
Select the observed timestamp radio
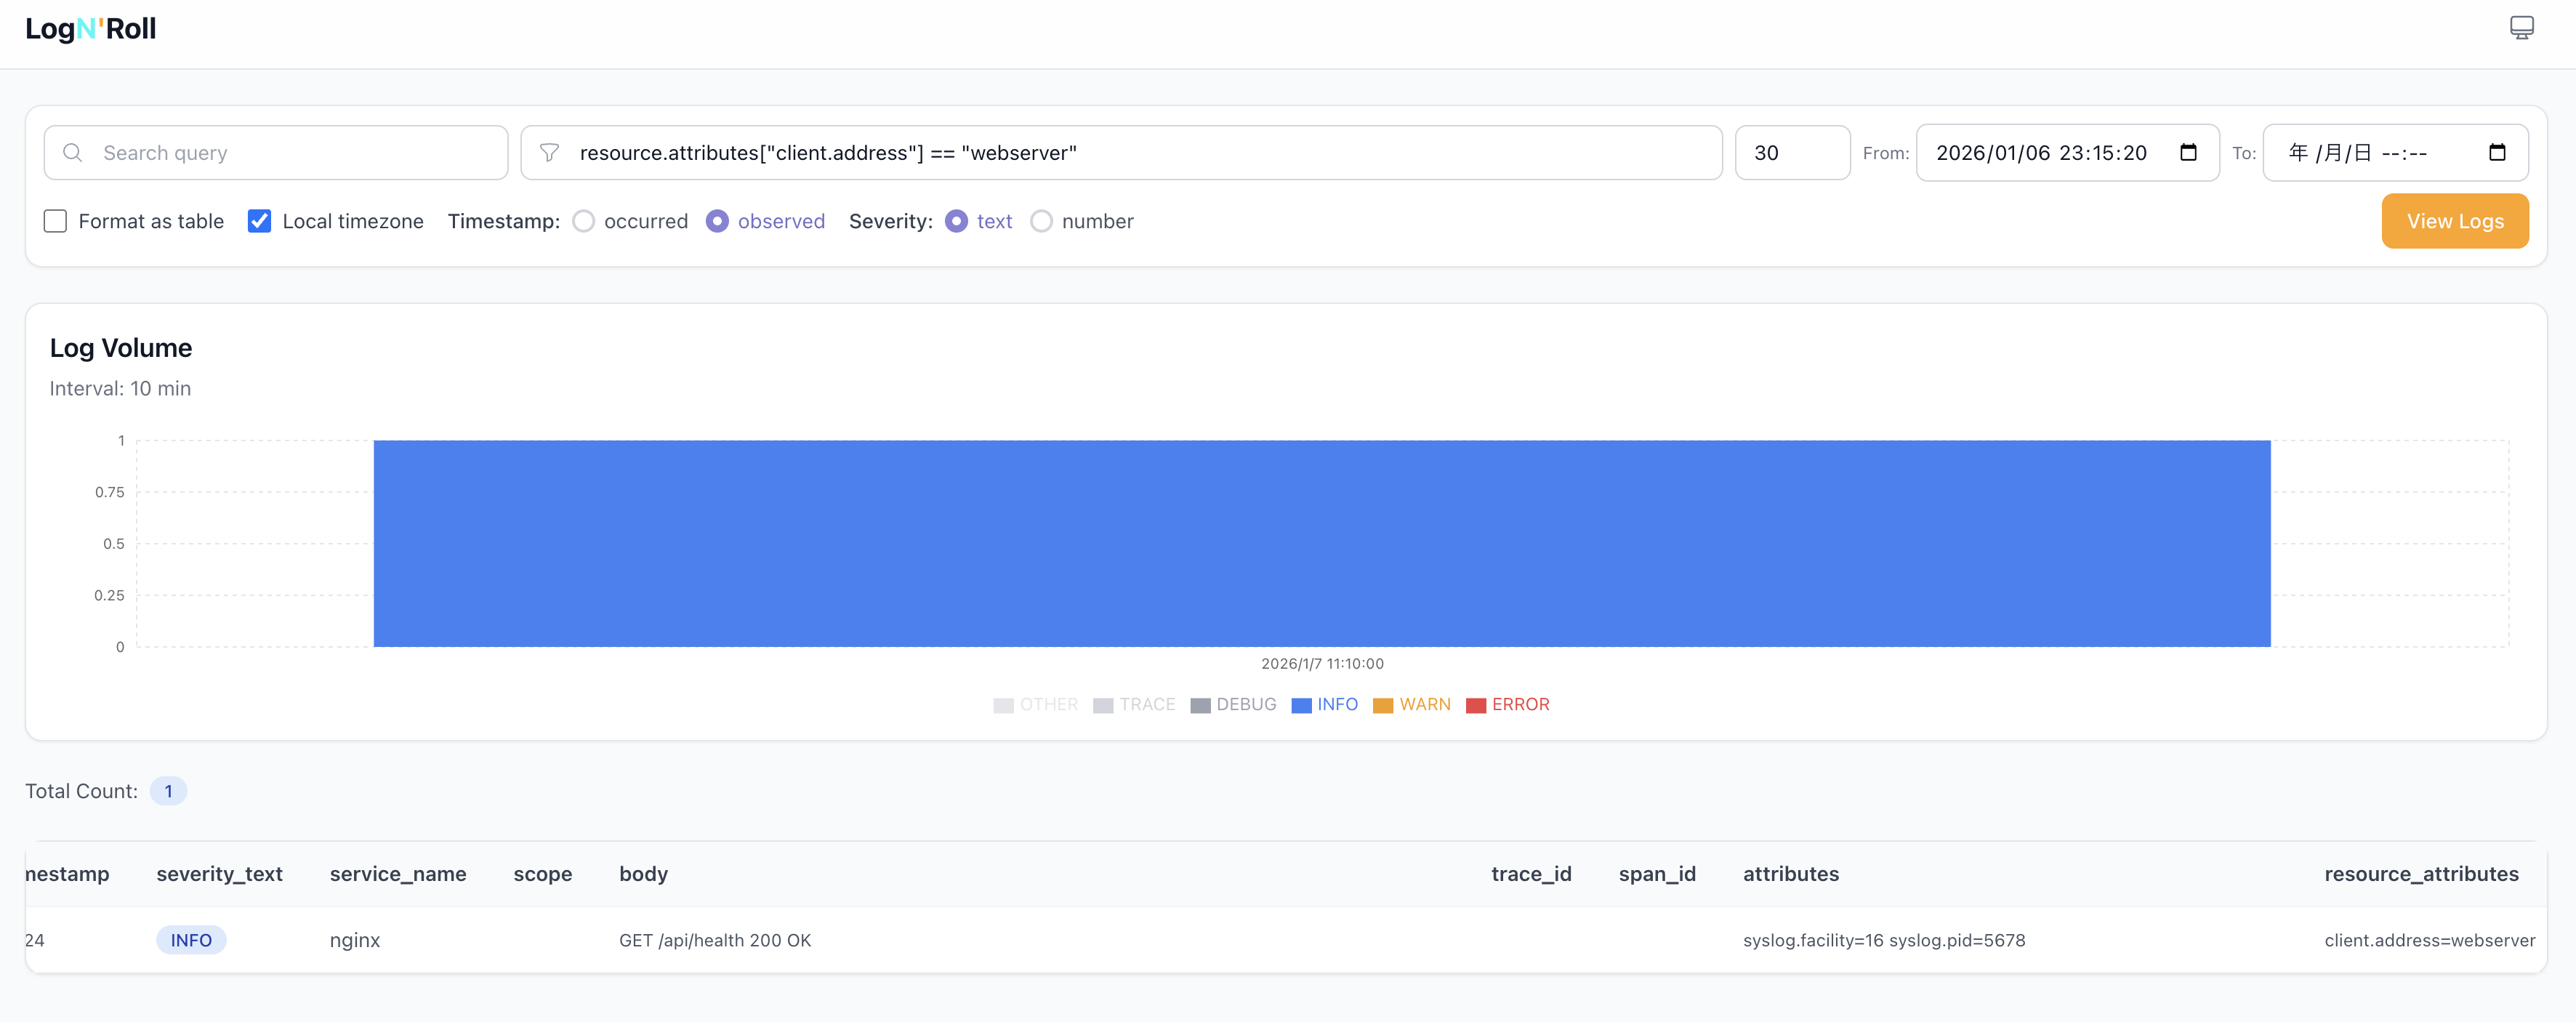pos(717,221)
